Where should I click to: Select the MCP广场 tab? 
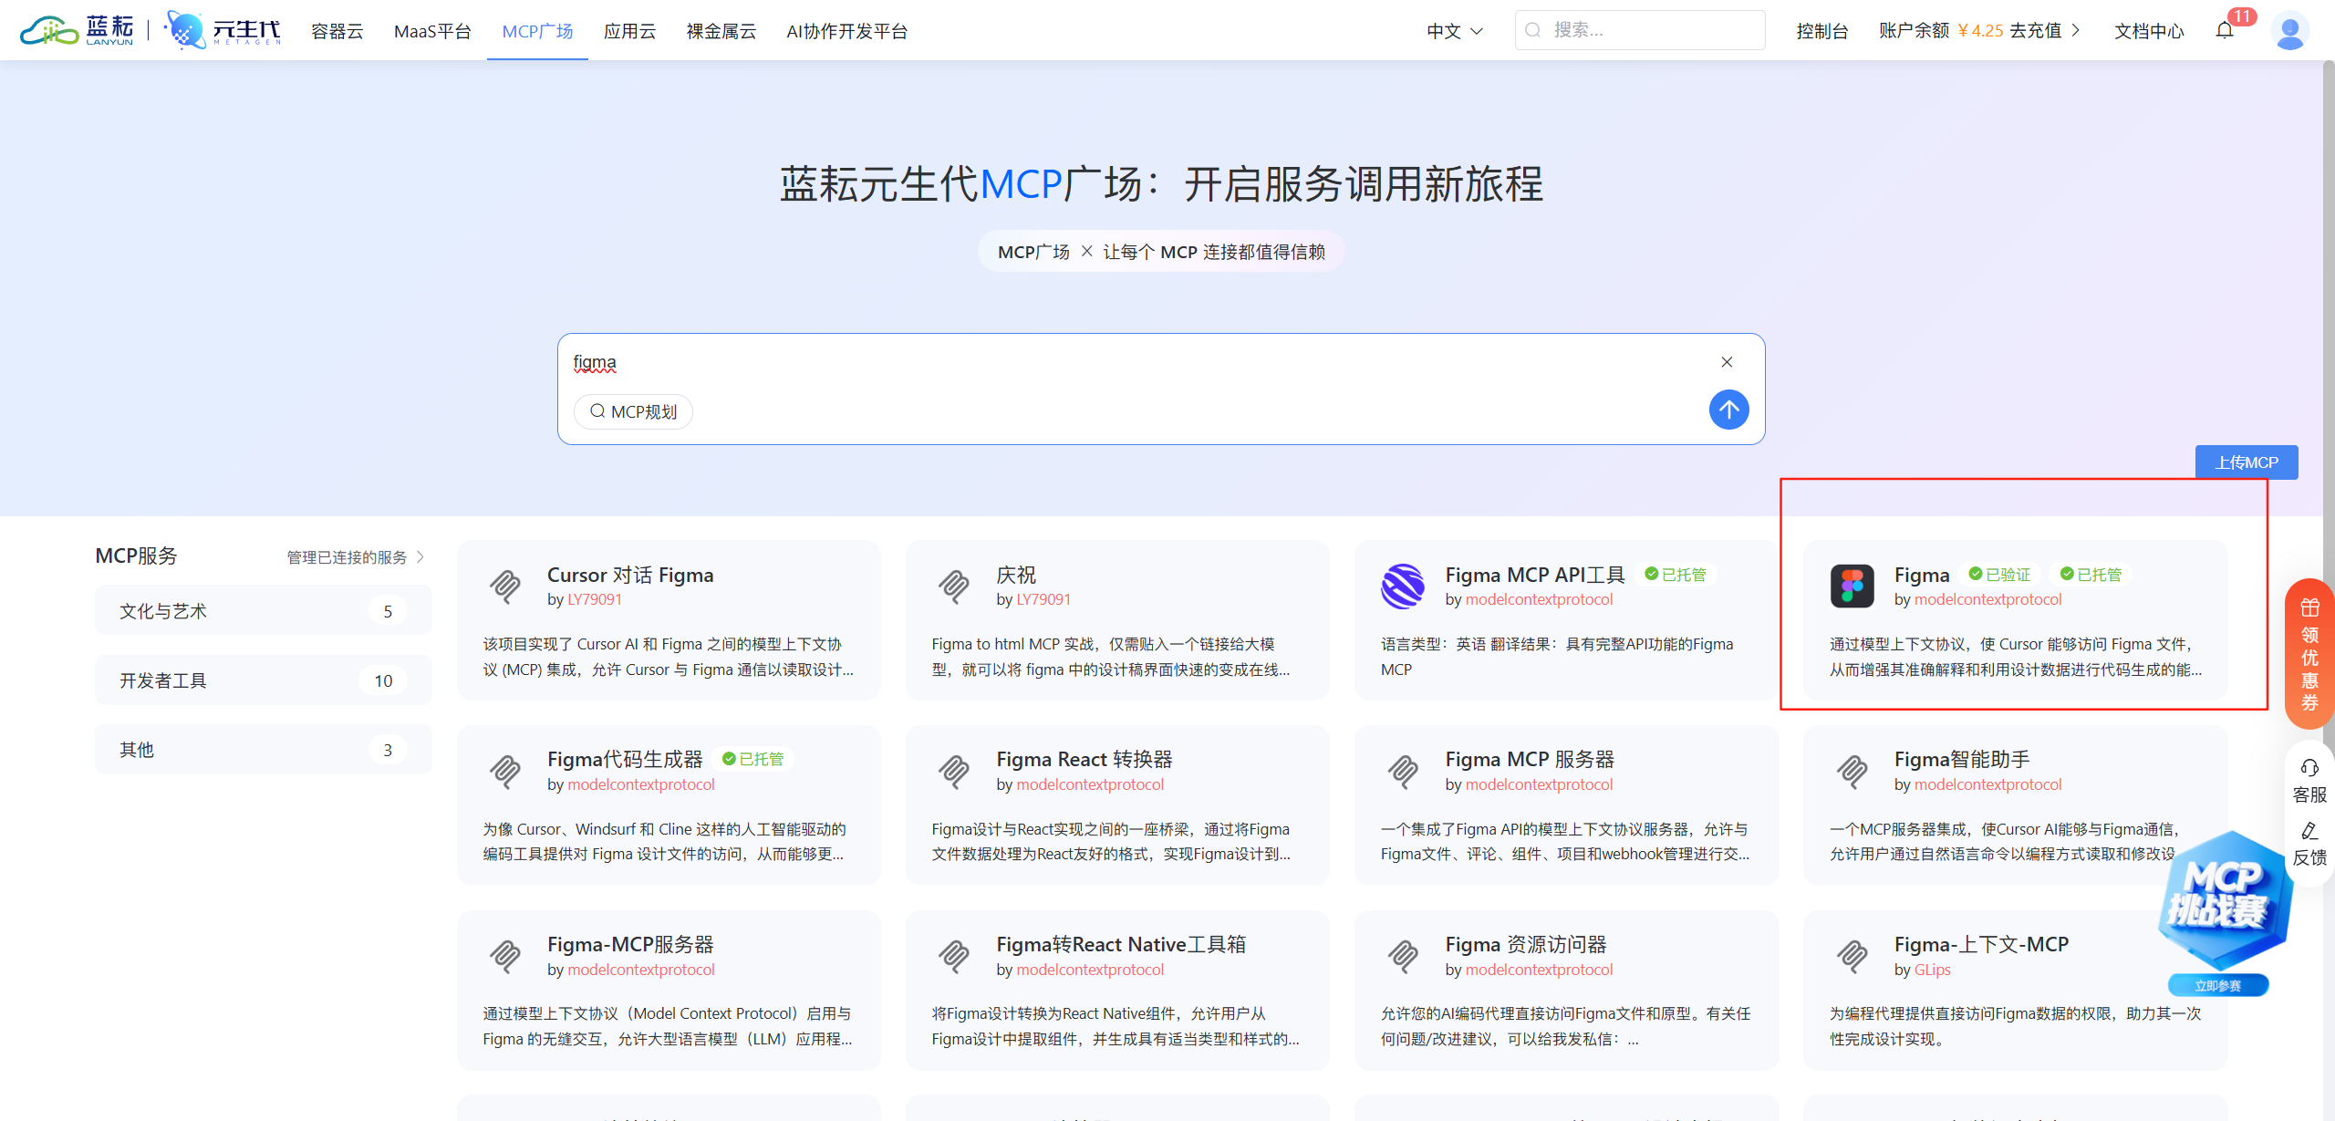pyautogui.click(x=537, y=31)
